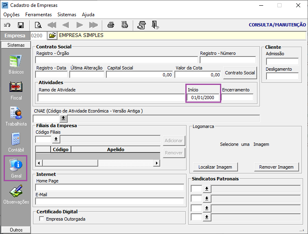This screenshot has width=308, height=234.
Task: Click the building icon next to printer
Action: tap(125, 25)
